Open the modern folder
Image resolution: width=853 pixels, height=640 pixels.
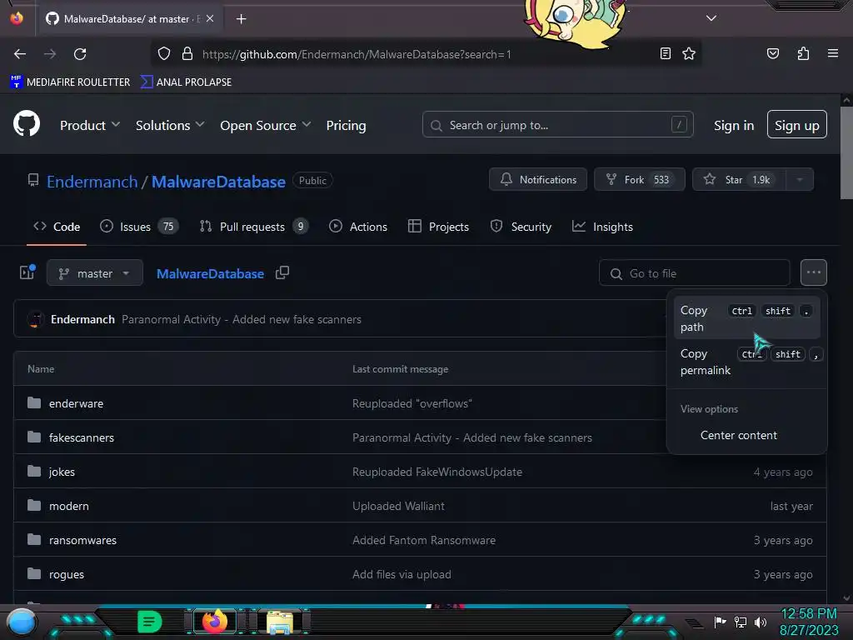pos(68,506)
